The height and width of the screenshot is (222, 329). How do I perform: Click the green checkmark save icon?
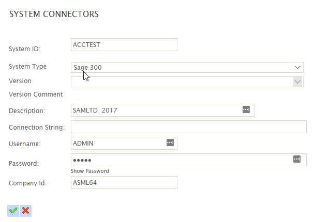[x=13, y=211]
